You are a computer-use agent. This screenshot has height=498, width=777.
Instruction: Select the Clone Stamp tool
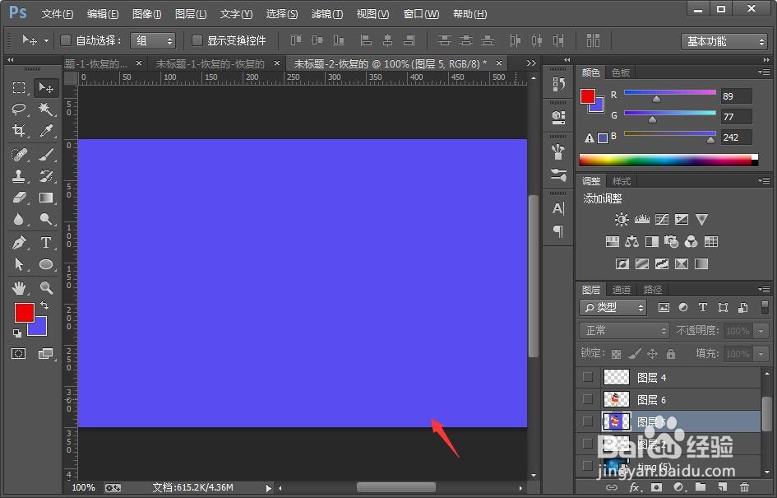(19, 176)
